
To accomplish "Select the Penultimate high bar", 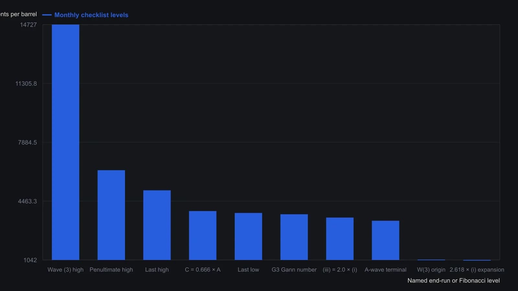I will (x=111, y=215).
